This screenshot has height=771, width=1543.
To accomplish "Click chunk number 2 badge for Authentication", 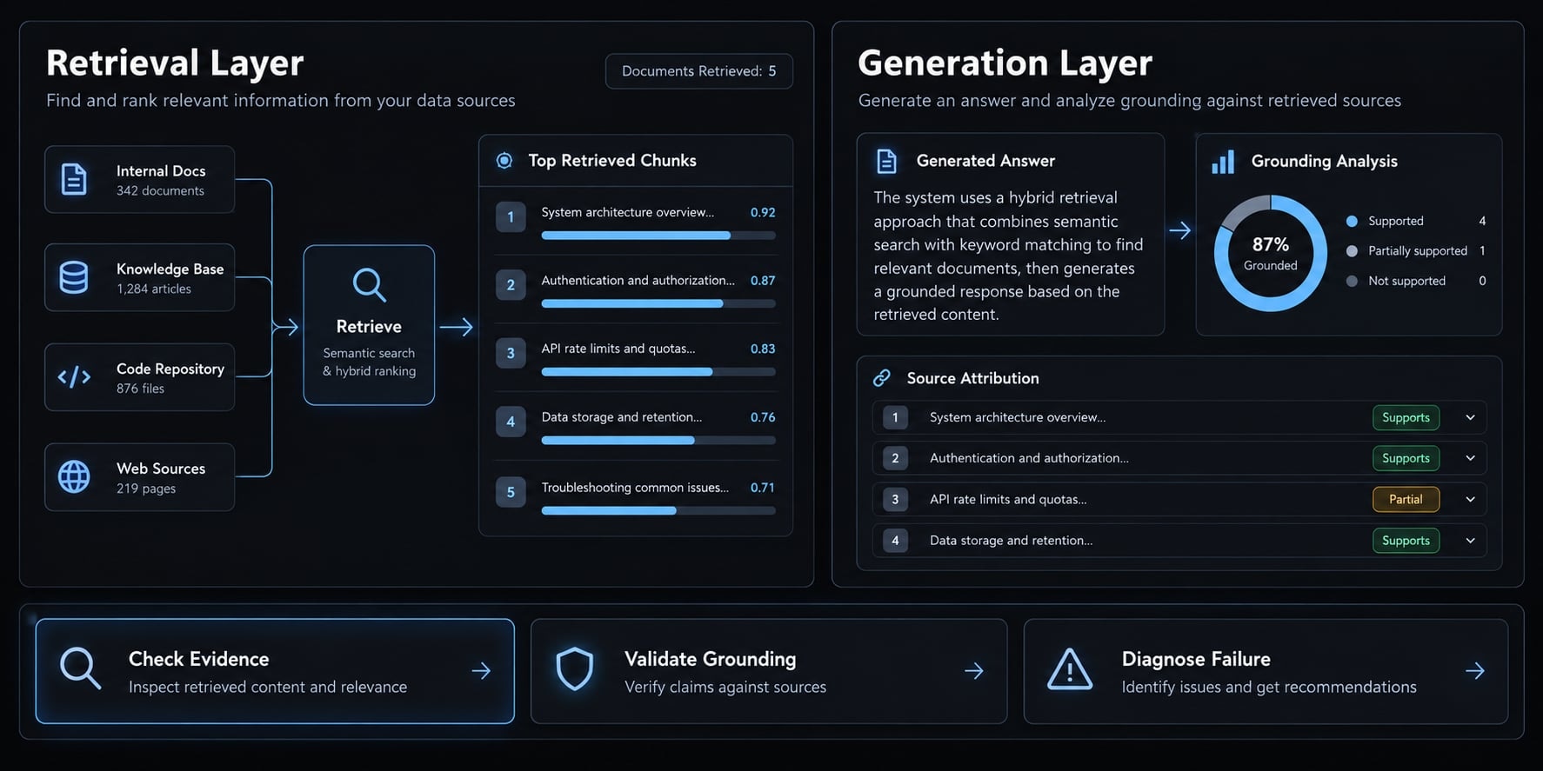I will click(511, 285).
